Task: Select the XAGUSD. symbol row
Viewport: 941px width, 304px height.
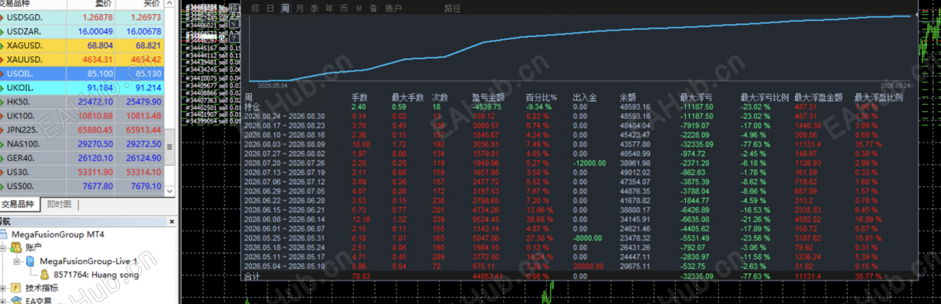Action: 82,45
